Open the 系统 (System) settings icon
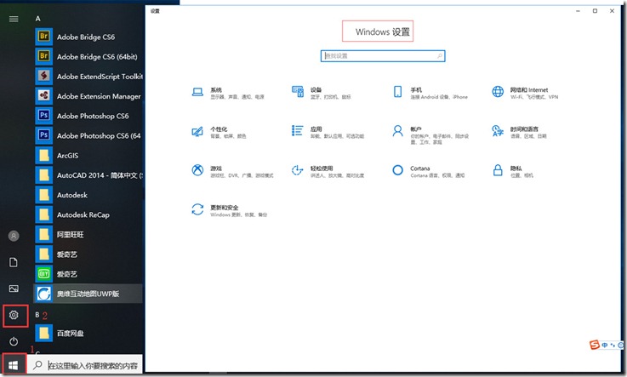The width and height of the screenshot is (627, 377). coord(197,92)
